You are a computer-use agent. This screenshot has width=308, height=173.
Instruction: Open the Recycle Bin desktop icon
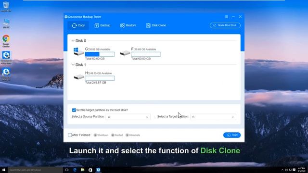click(6, 6)
